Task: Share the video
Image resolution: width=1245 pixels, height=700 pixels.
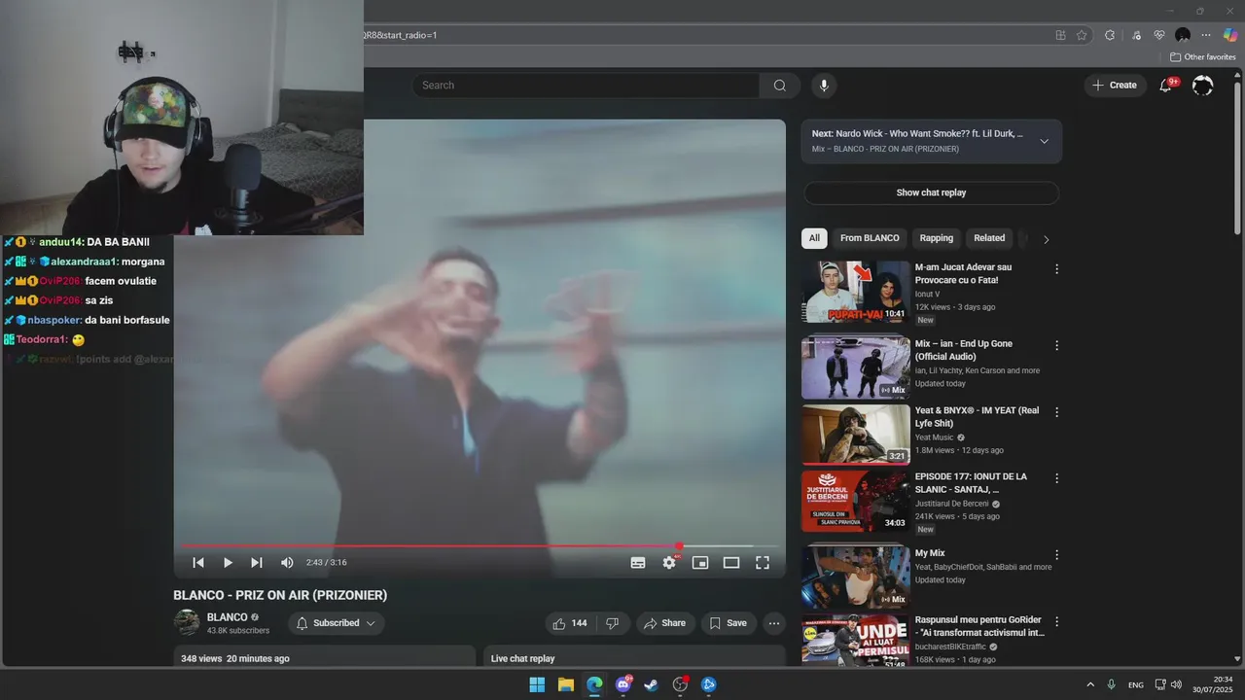Action: (x=664, y=623)
